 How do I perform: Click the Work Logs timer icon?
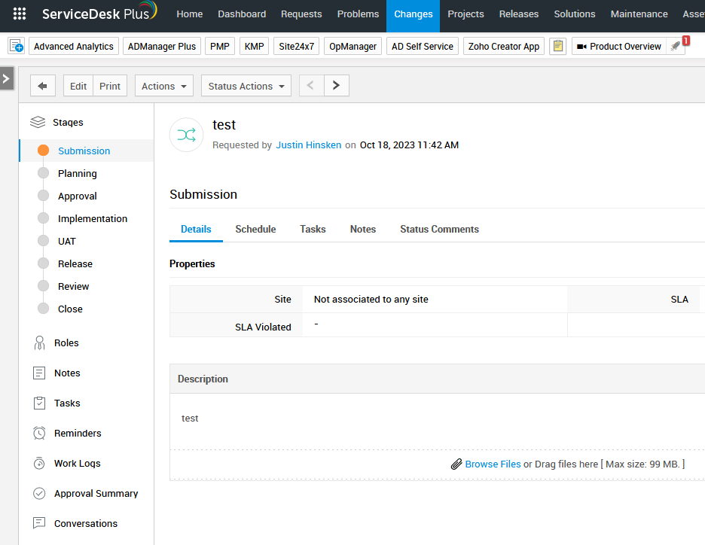[39, 463]
